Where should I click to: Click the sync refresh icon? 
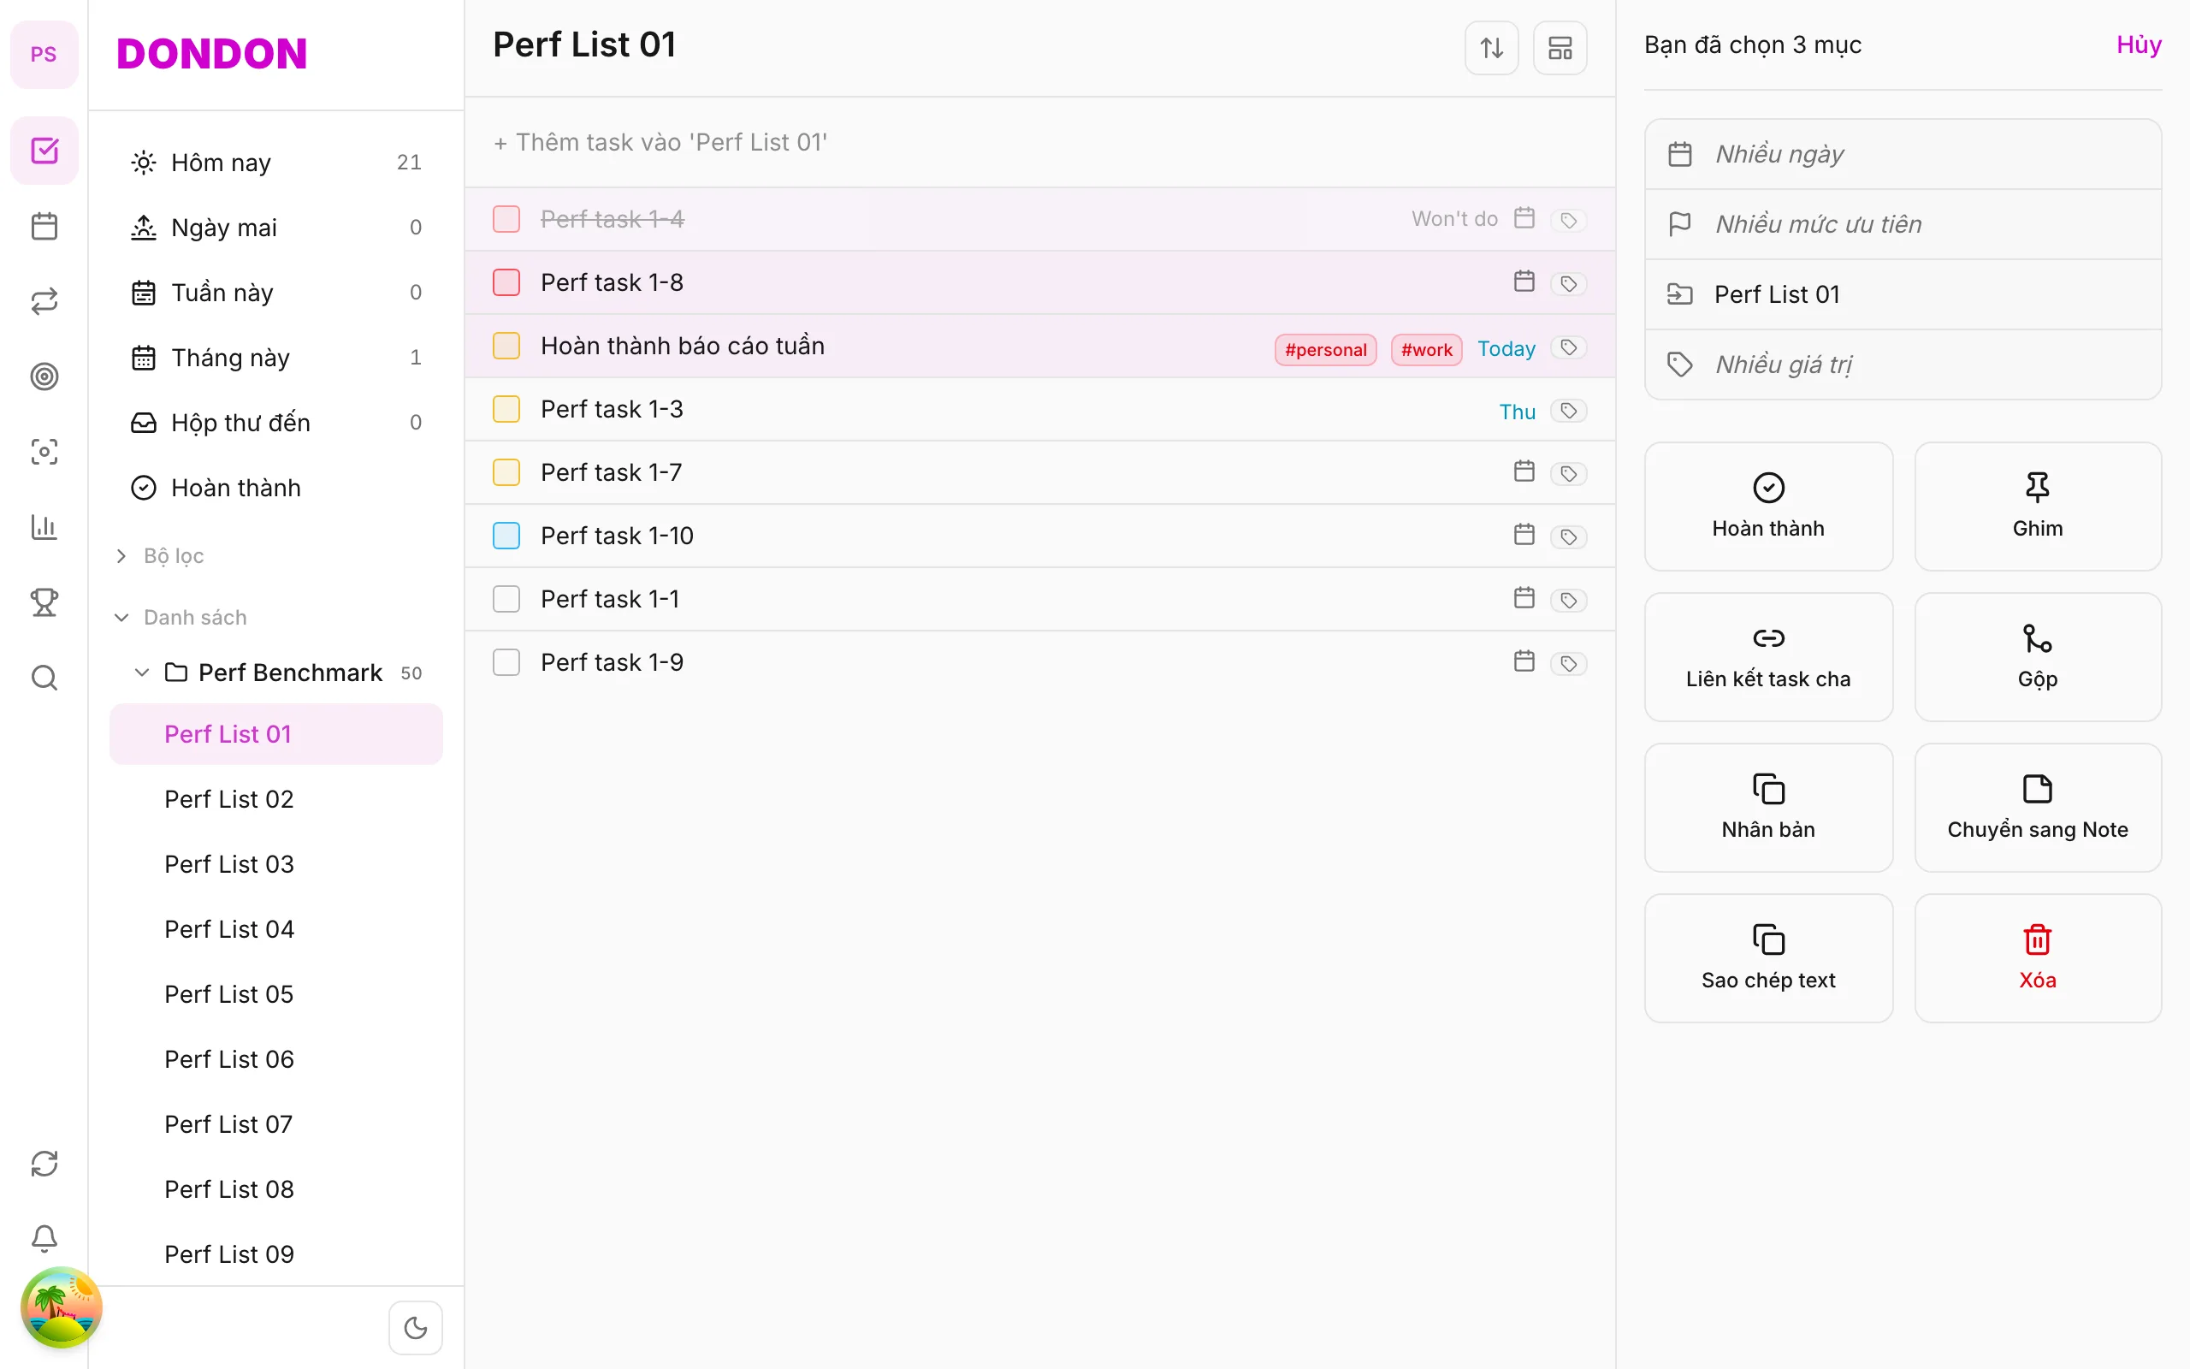coord(44,1163)
